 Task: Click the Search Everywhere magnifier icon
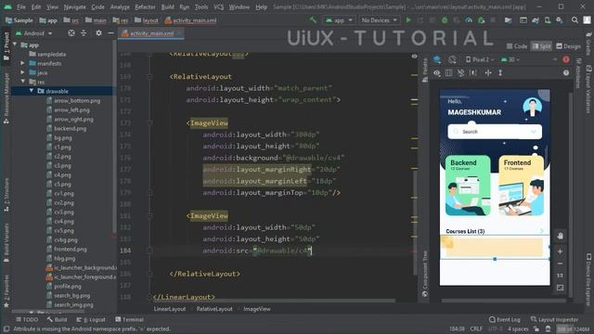(x=575, y=20)
